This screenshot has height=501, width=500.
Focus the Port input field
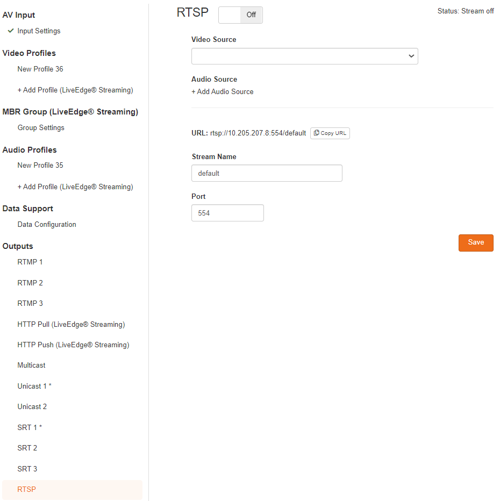click(227, 213)
